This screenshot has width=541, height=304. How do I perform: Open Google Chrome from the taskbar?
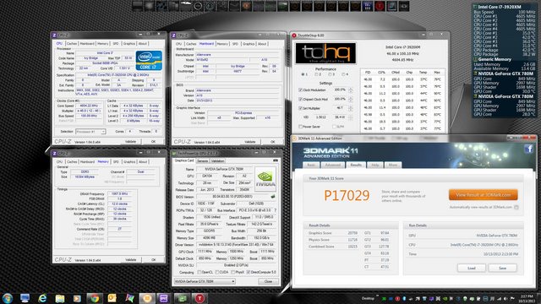pyautogui.click(x=95, y=298)
